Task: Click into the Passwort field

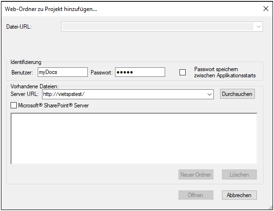Action: point(140,72)
